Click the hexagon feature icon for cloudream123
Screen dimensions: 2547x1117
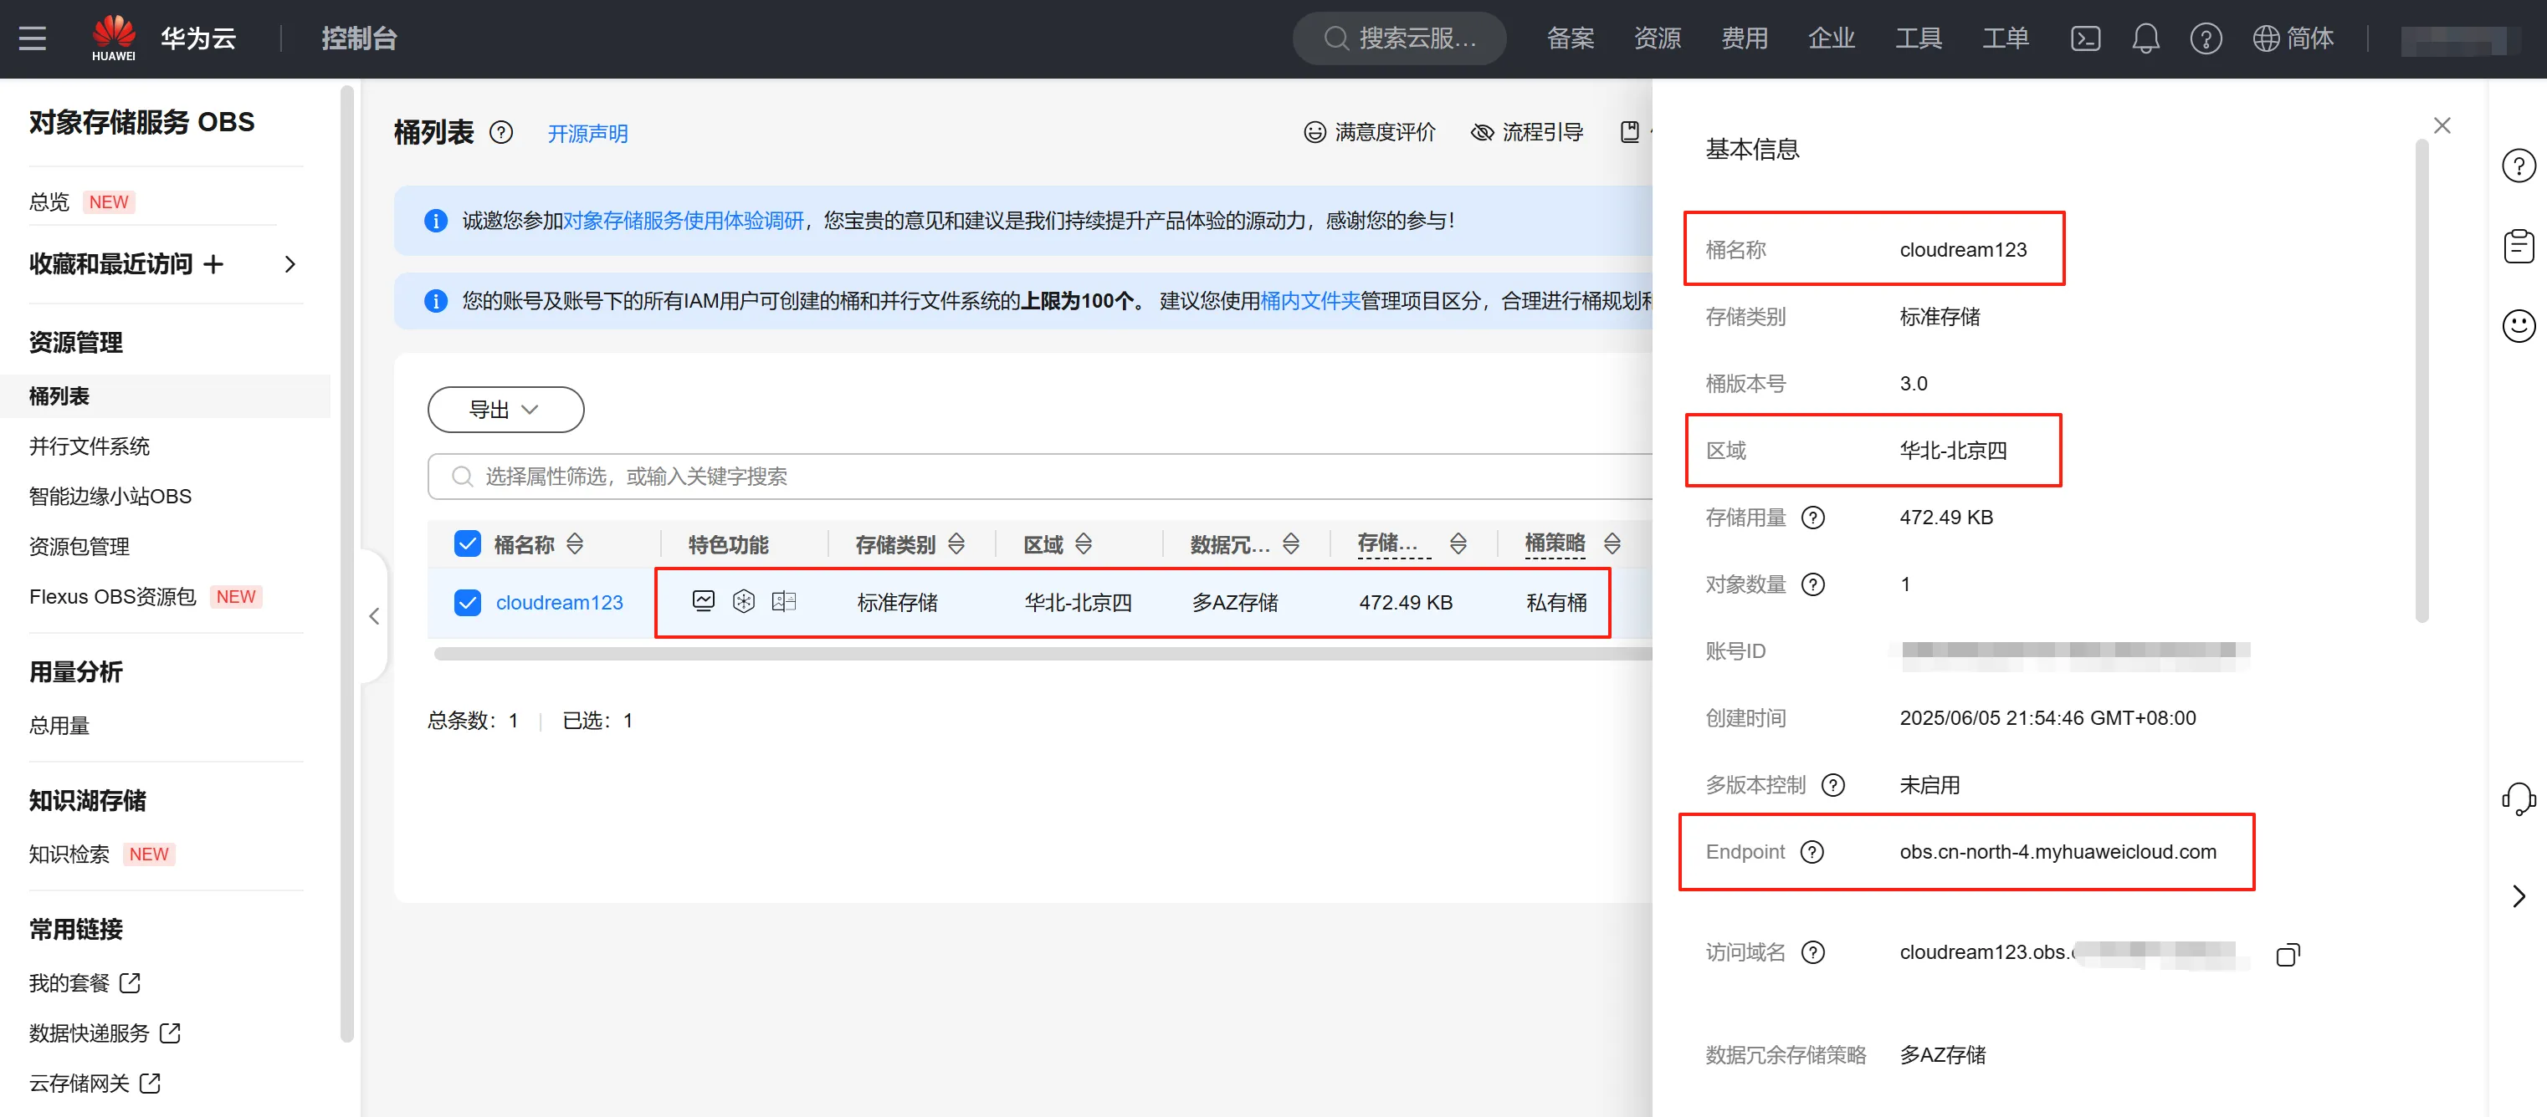[x=744, y=601]
